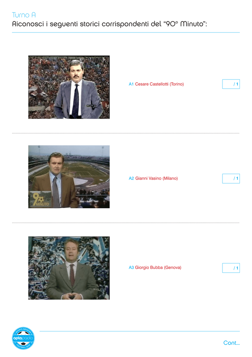Select the Giorgio Bubba (Genova) answer

[158, 267]
